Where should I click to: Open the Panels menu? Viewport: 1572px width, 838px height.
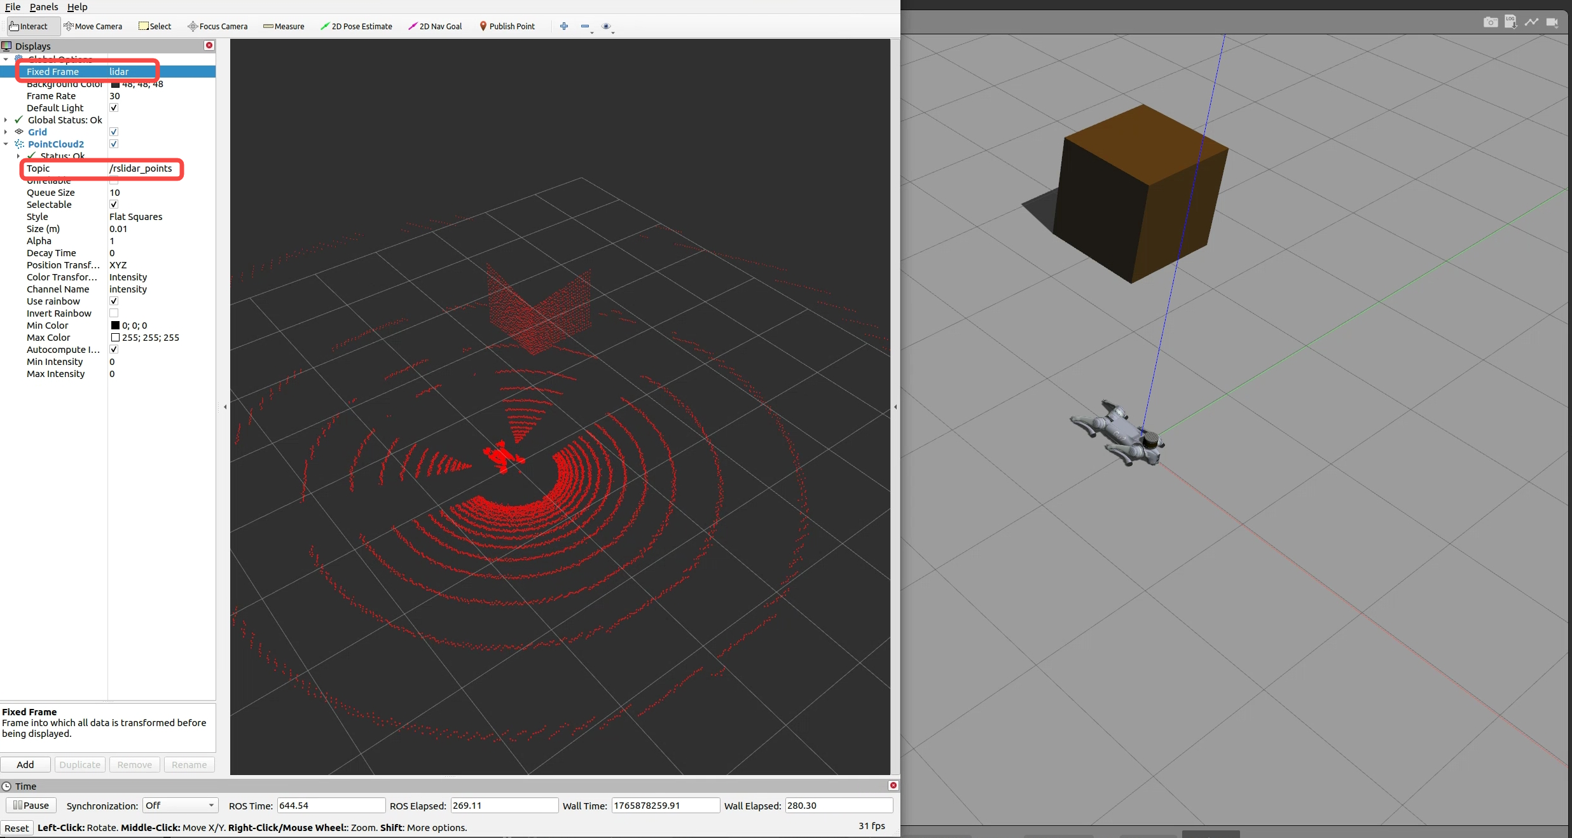coord(43,6)
